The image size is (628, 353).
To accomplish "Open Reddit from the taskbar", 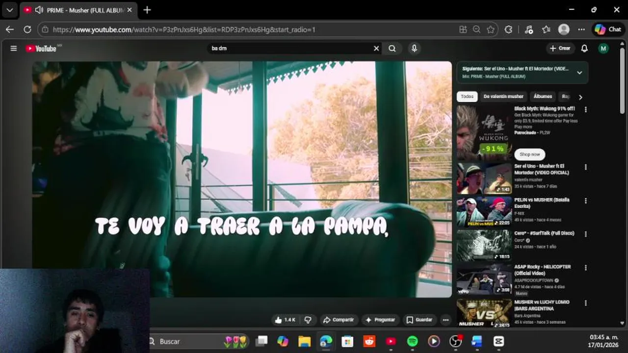I will [x=369, y=341].
